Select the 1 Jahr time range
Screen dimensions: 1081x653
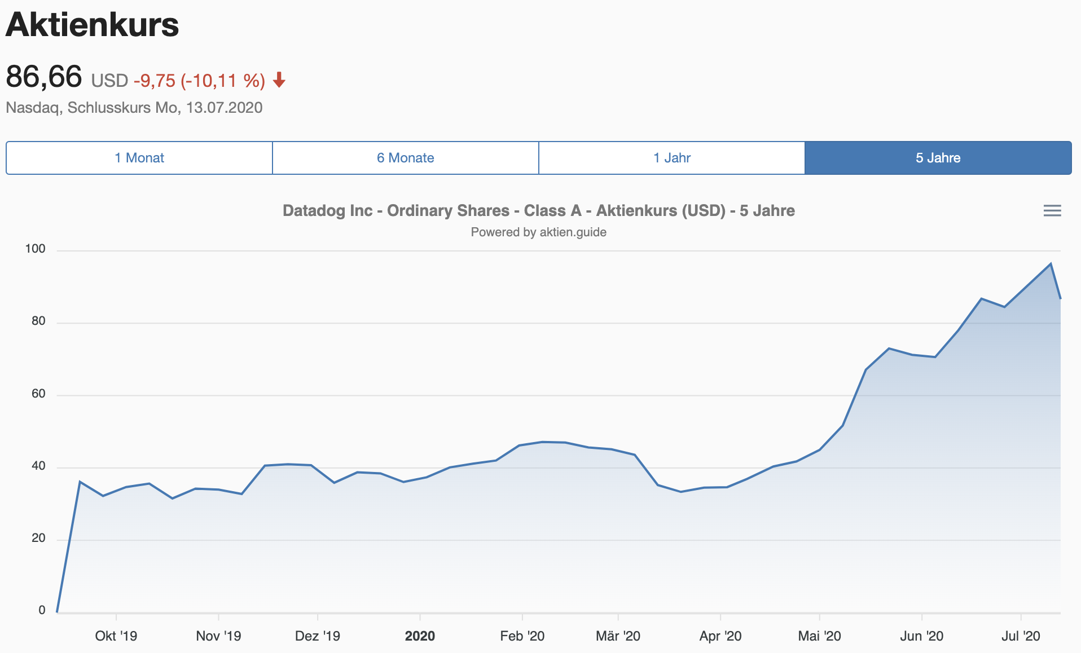pos(672,158)
